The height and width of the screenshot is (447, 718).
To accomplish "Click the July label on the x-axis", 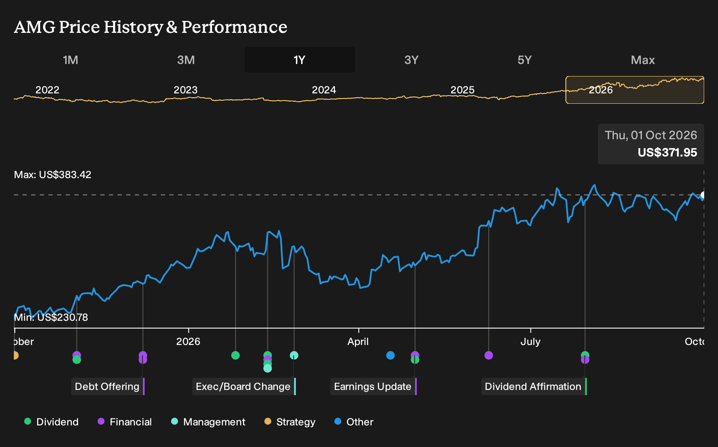I will click(531, 342).
